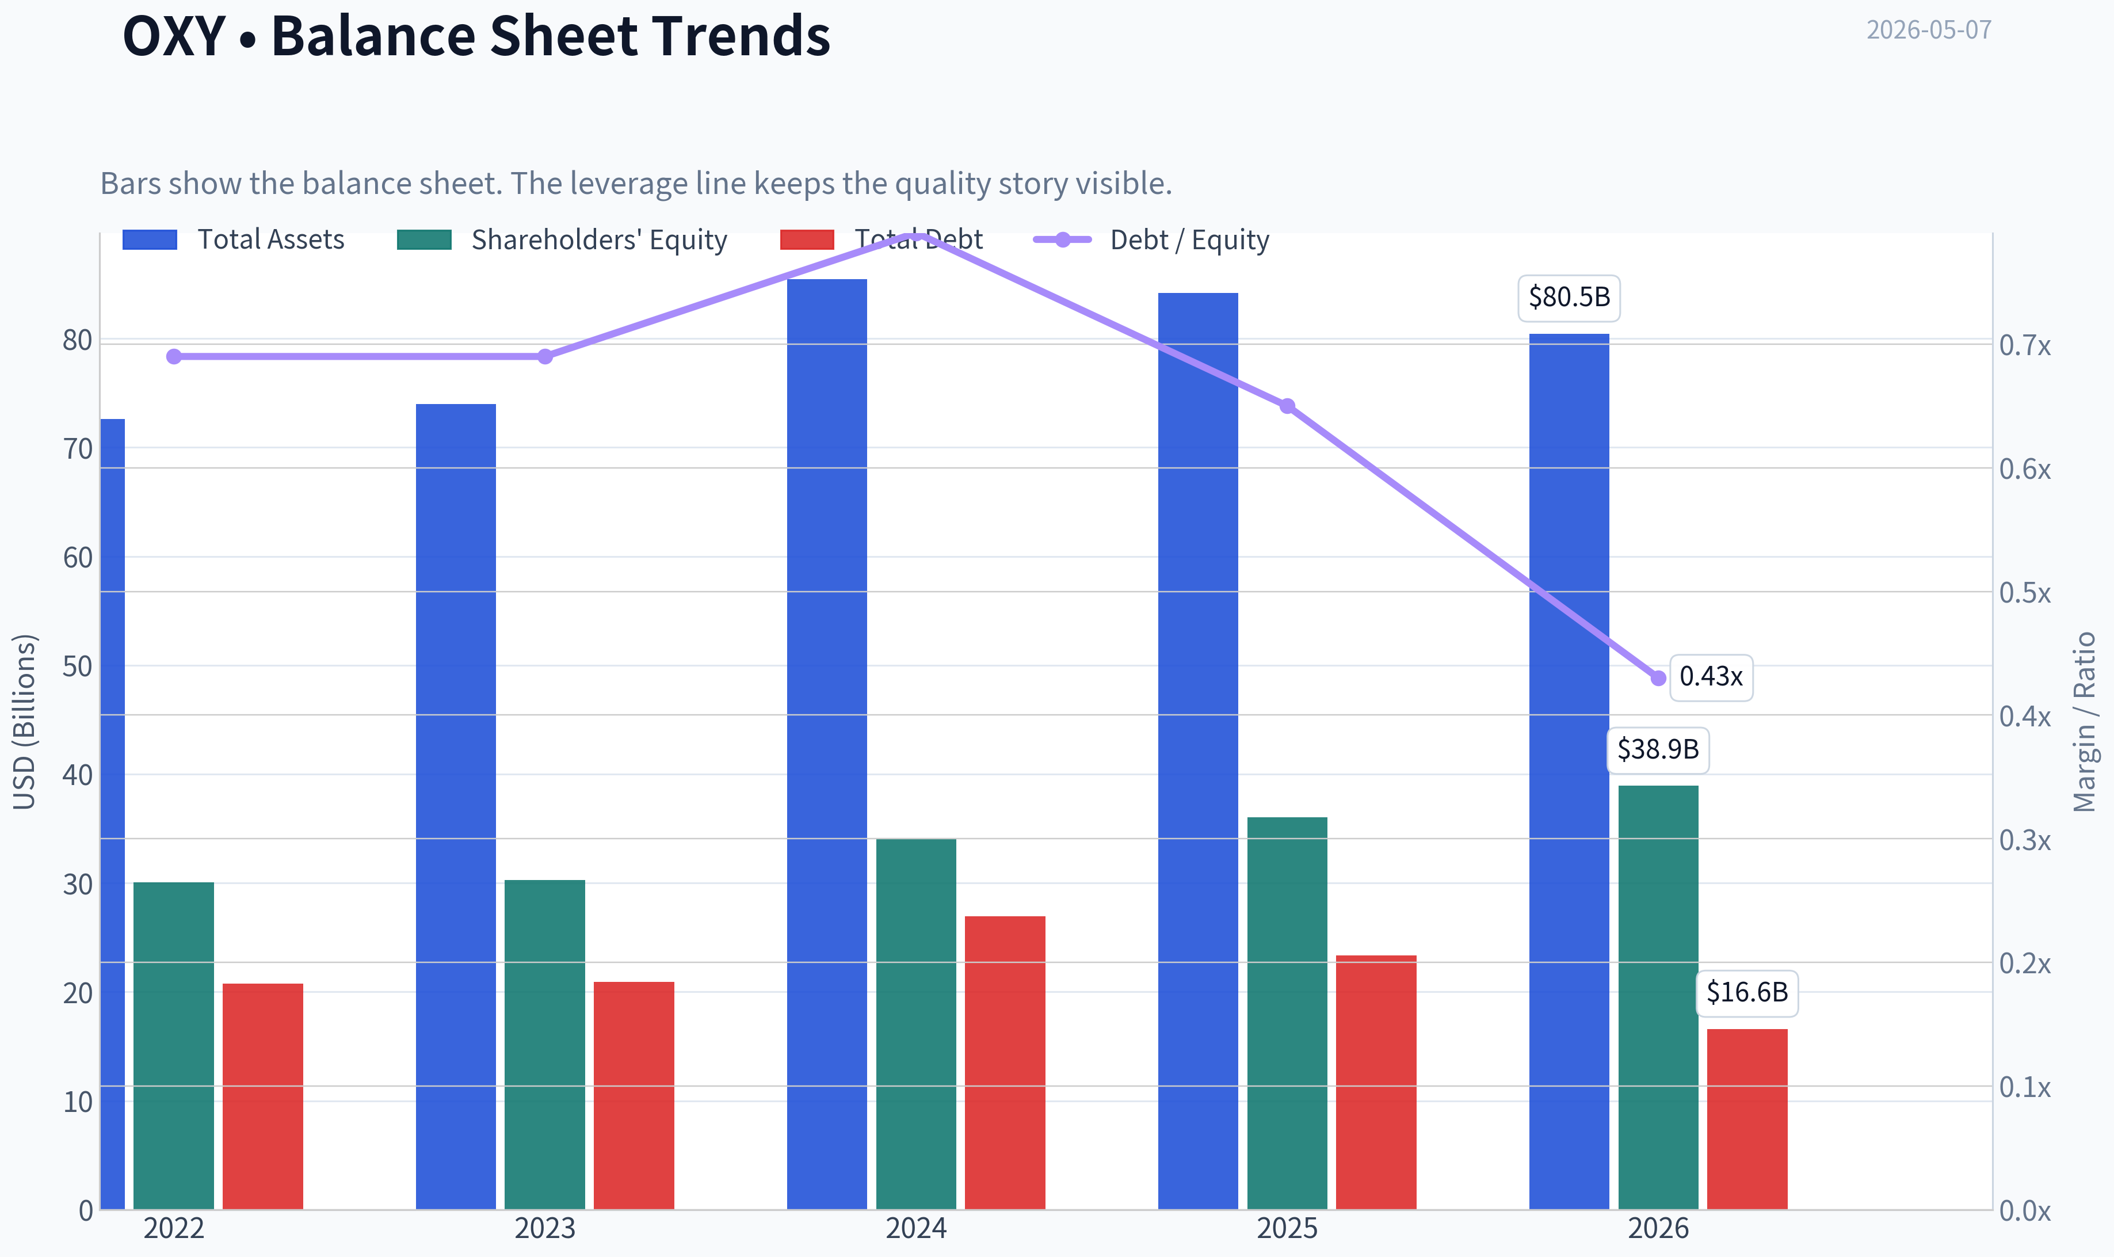
Task: Click the 2026-05-07 date stamp
Action: [1929, 31]
